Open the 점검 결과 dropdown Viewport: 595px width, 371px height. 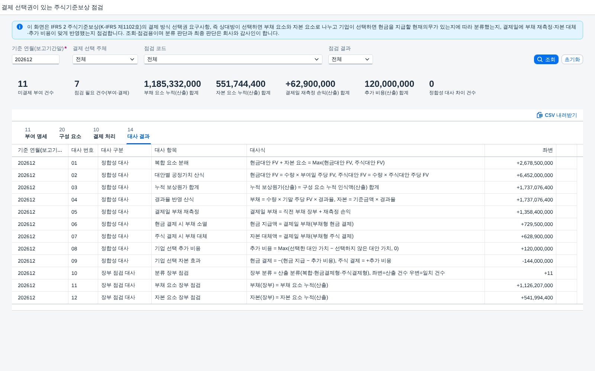(x=351, y=59)
